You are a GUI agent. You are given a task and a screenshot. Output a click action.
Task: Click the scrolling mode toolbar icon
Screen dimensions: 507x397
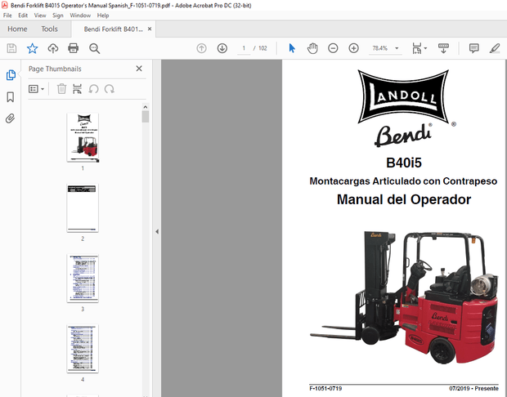[x=443, y=48]
